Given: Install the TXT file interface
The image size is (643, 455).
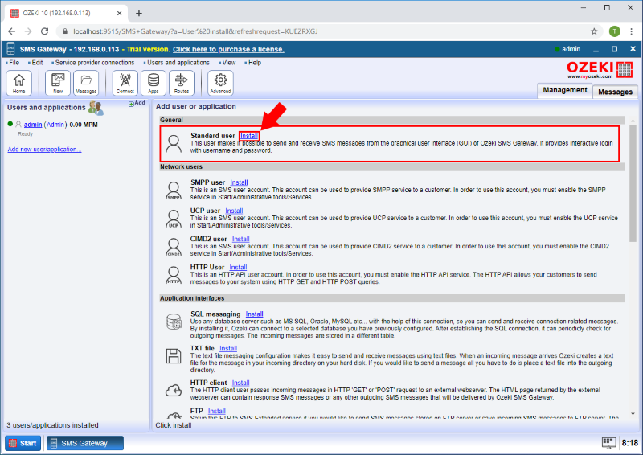Looking at the screenshot, I should [x=228, y=348].
